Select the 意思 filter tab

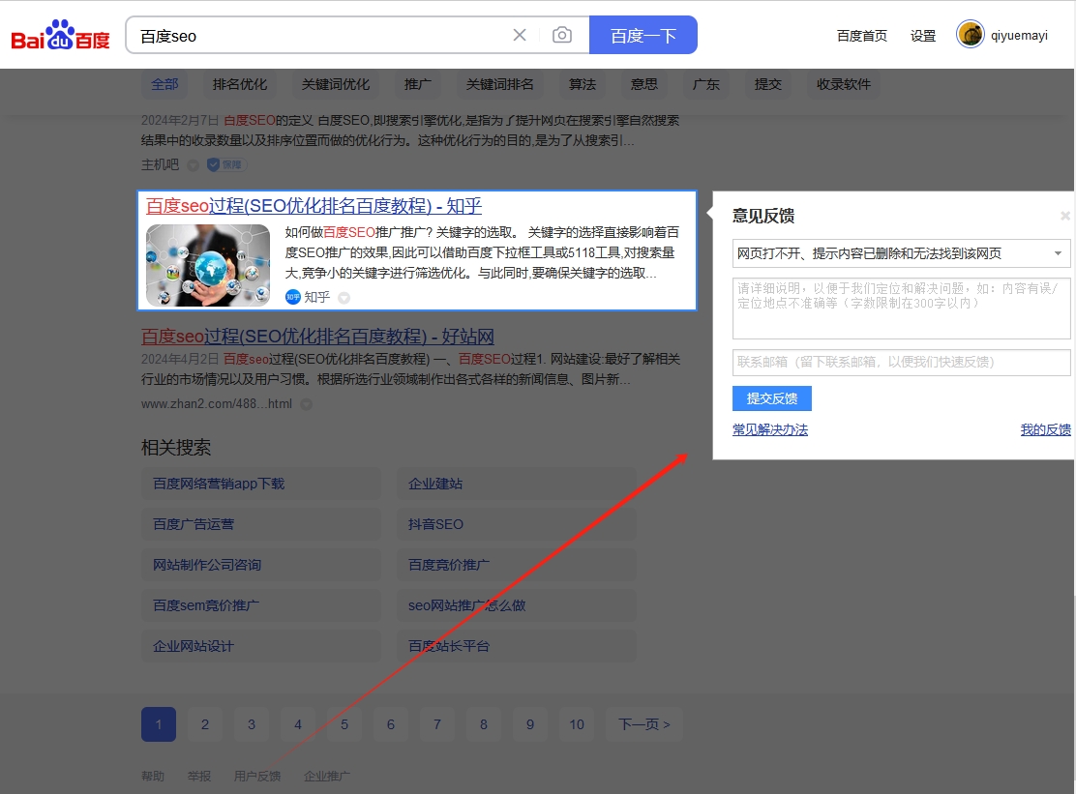click(643, 84)
